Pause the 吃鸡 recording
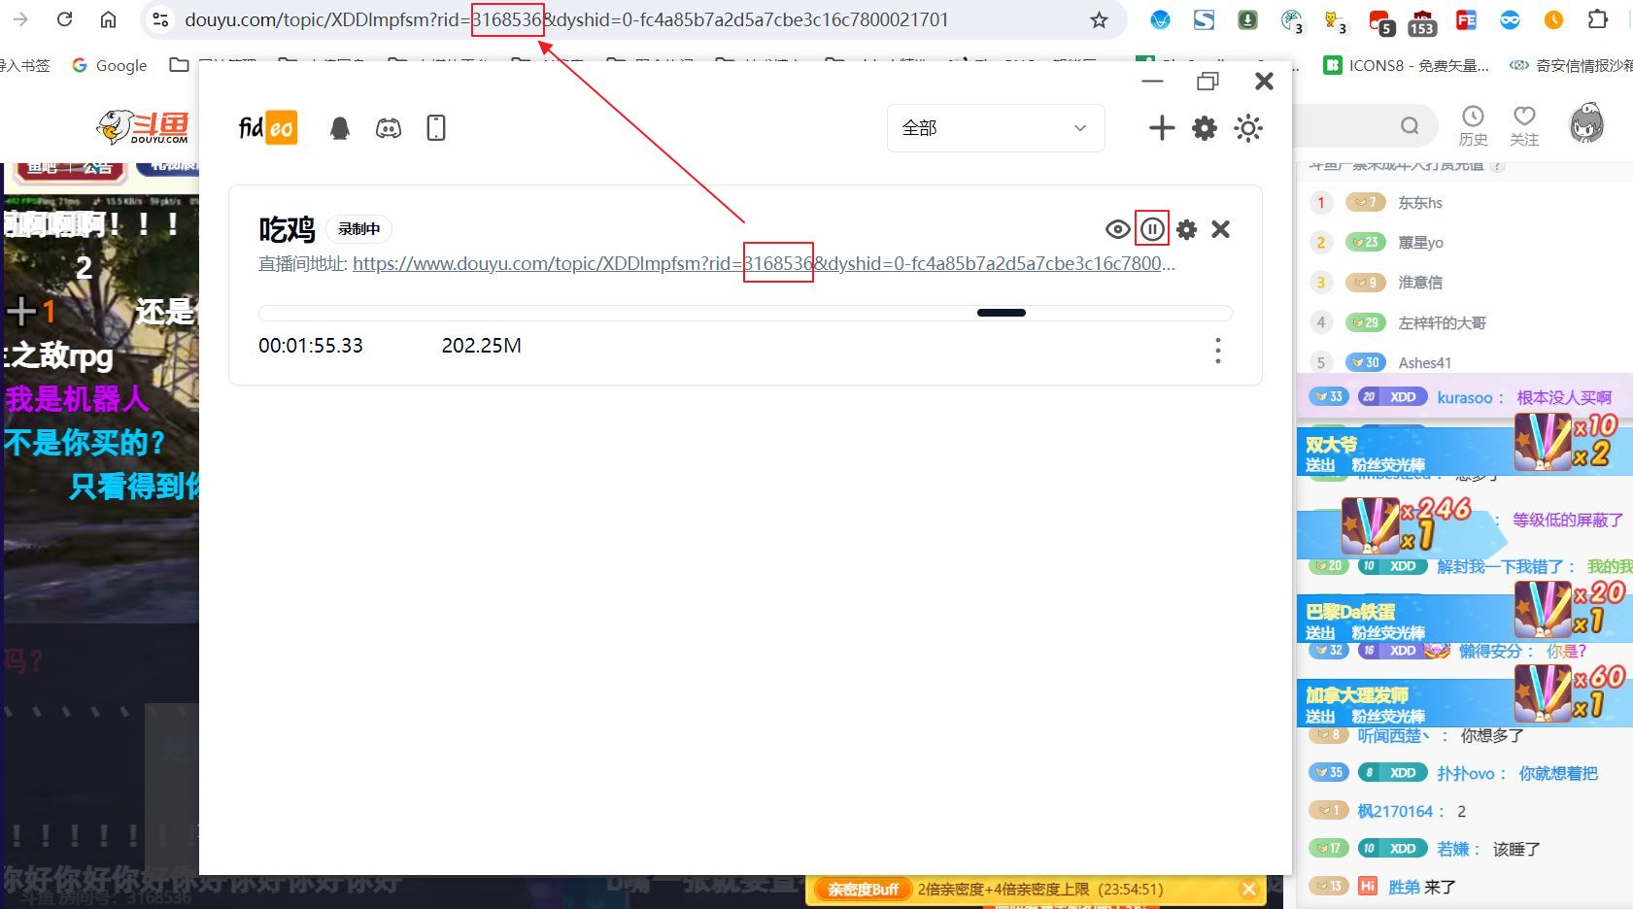 [x=1152, y=229]
